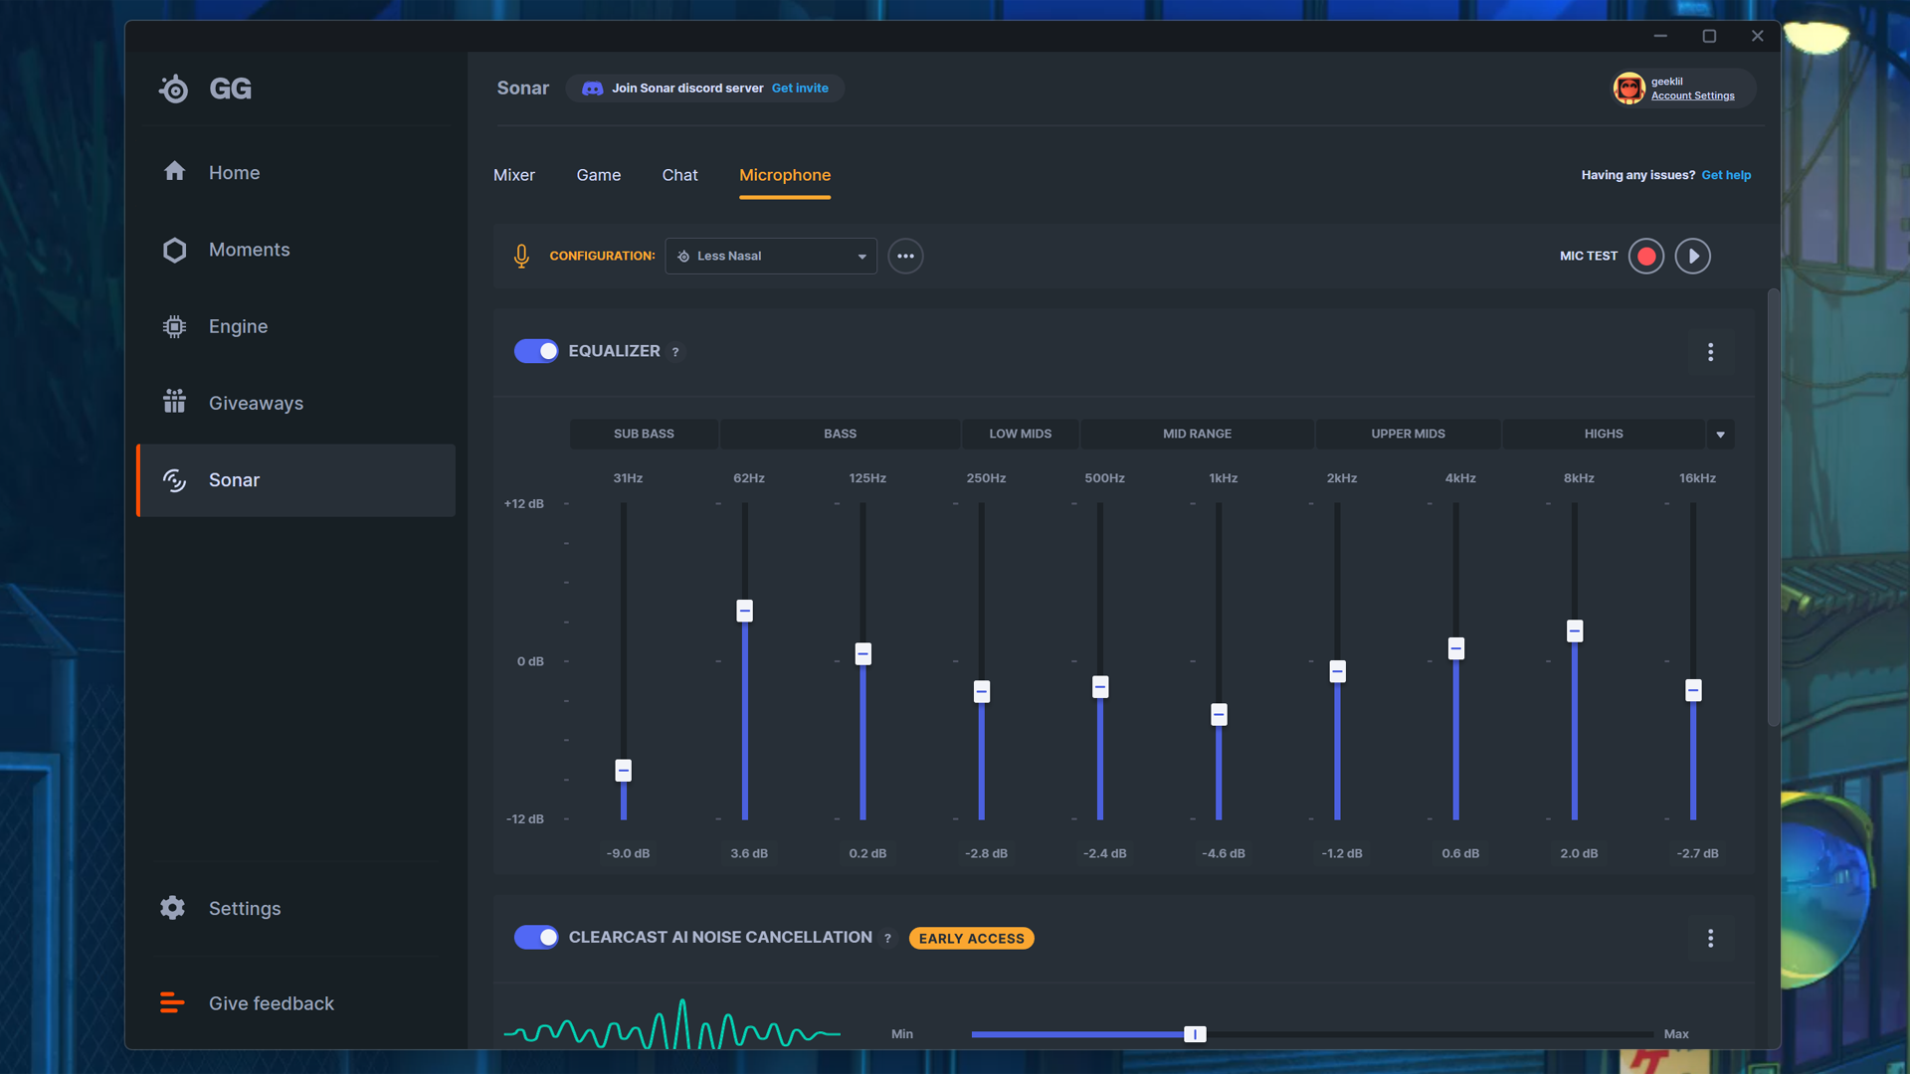Open the Moments section

click(x=295, y=250)
